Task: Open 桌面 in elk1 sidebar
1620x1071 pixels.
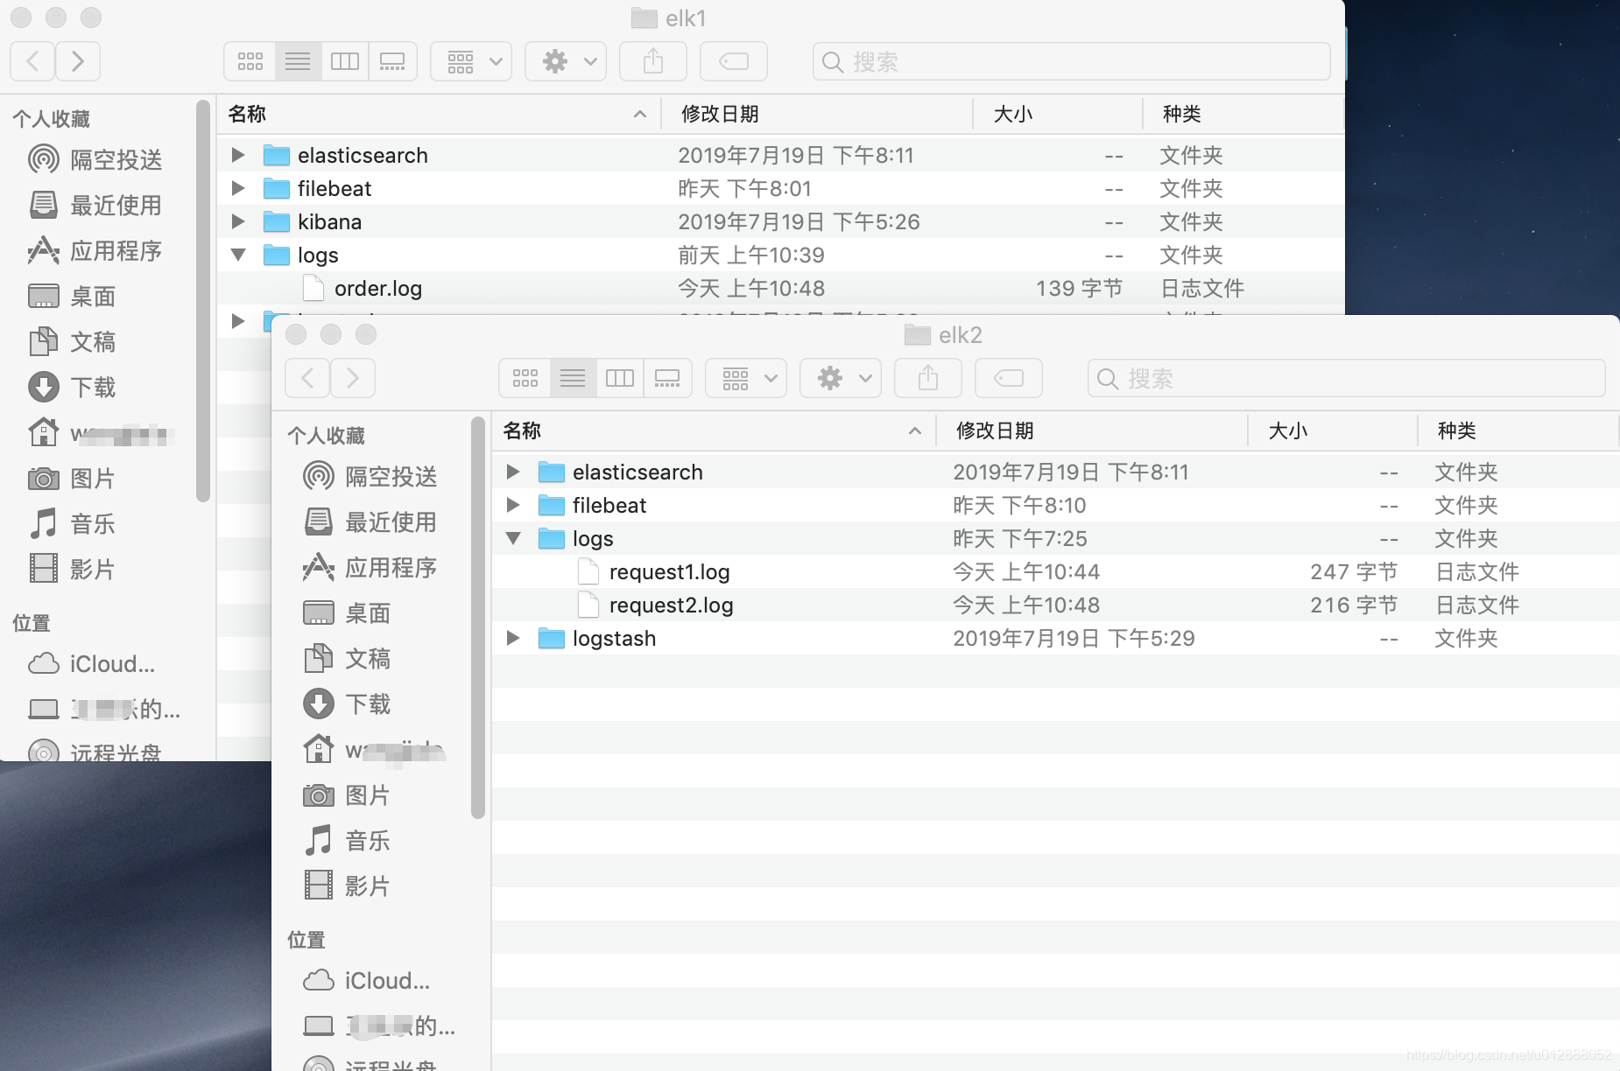Action: [x=74, y=296]
